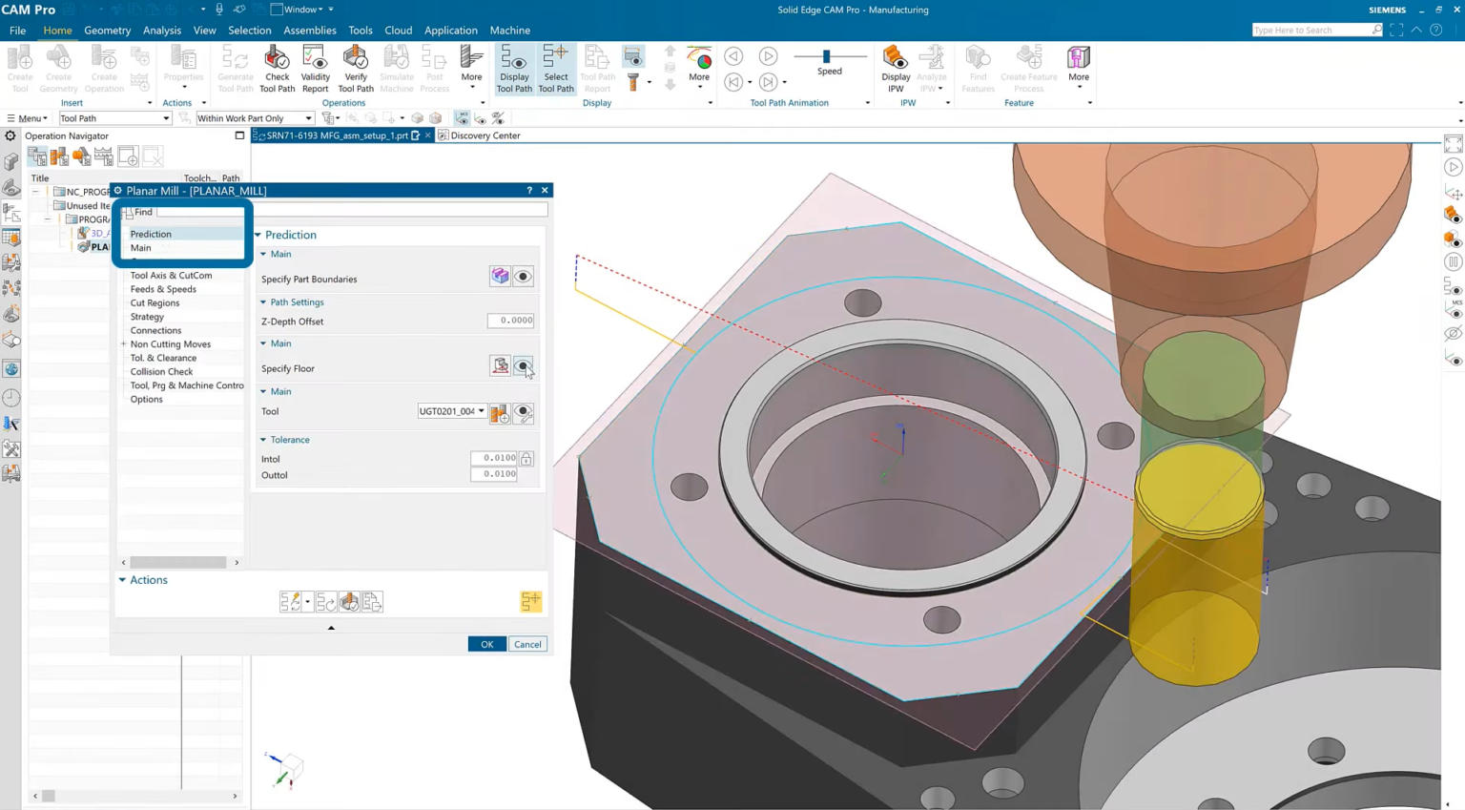Click the Display Tool Path icon
The height and width of the screenshot is (810, 1465).
point(514,63)
